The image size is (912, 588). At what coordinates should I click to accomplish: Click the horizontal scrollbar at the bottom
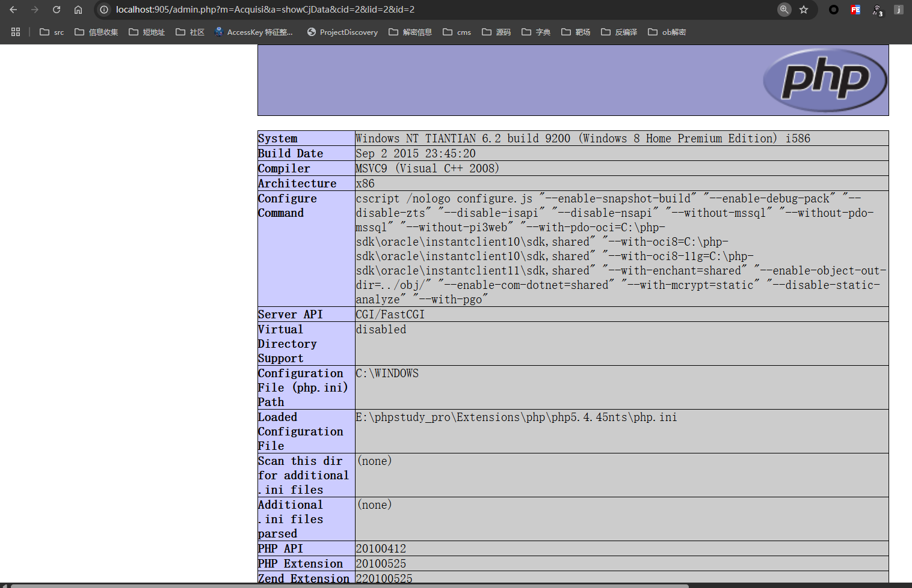pos(349,586)
